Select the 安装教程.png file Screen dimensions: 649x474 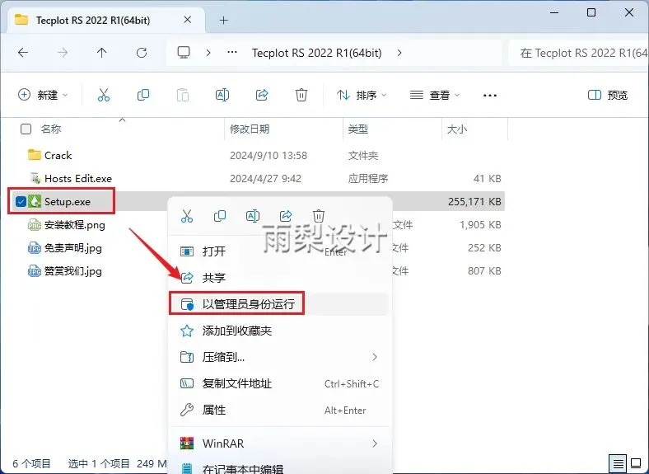coord(74,225)
